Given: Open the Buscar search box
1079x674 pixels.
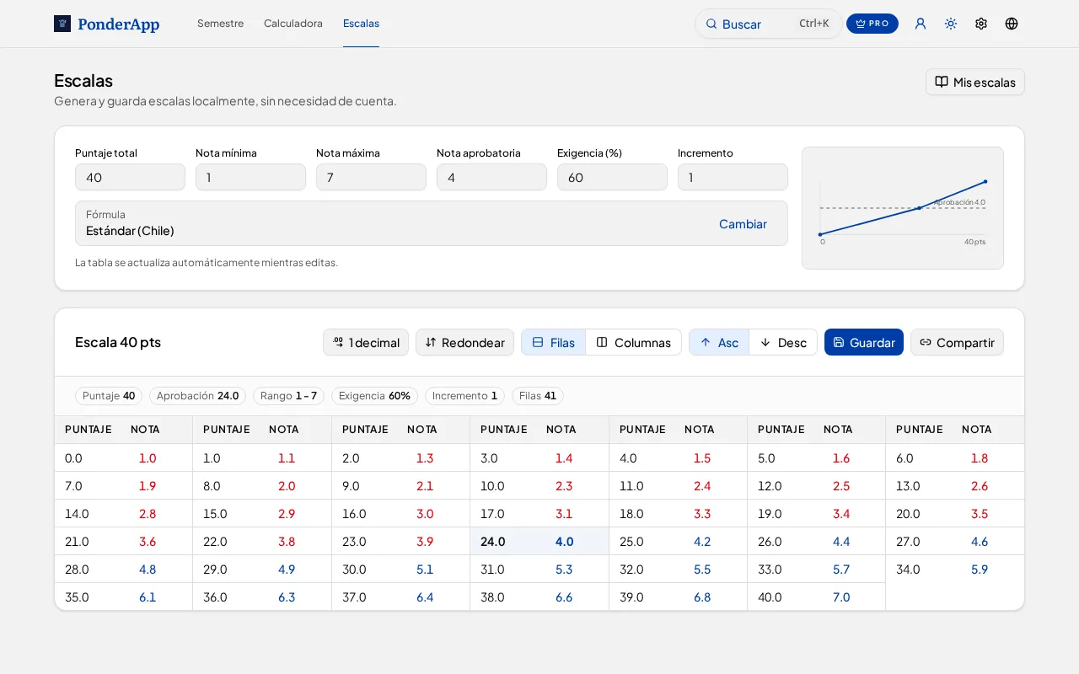Looking at the screenshot, I should pos(768,24).
